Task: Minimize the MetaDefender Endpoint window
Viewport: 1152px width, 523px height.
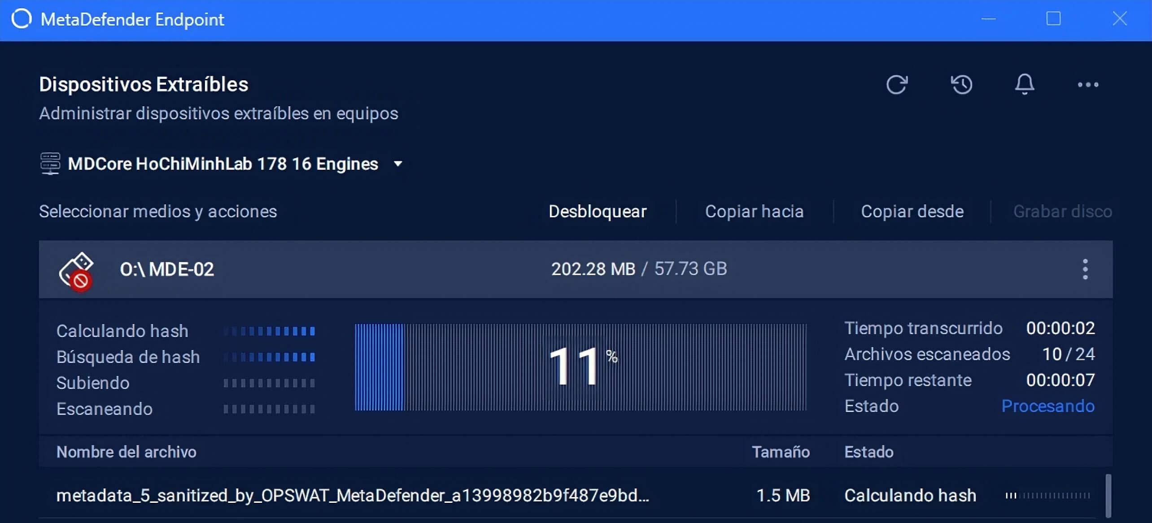Action: click(x=988, y=19)
